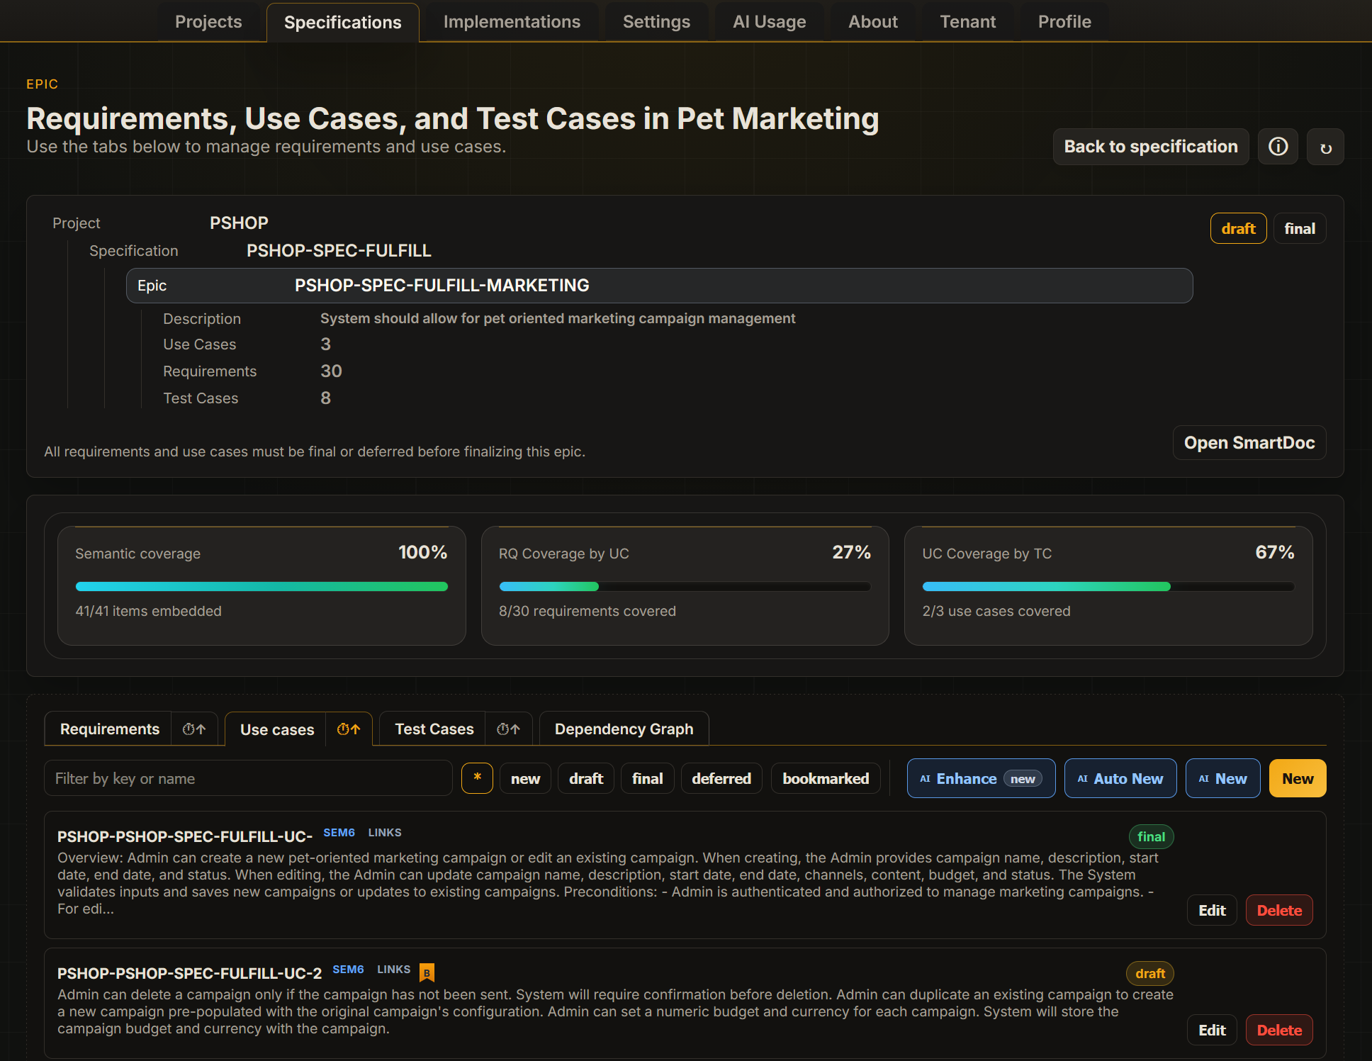Edit the first use case marked final
This screenshot has height=1061, width=1372.
click(x=1212, y=911)
